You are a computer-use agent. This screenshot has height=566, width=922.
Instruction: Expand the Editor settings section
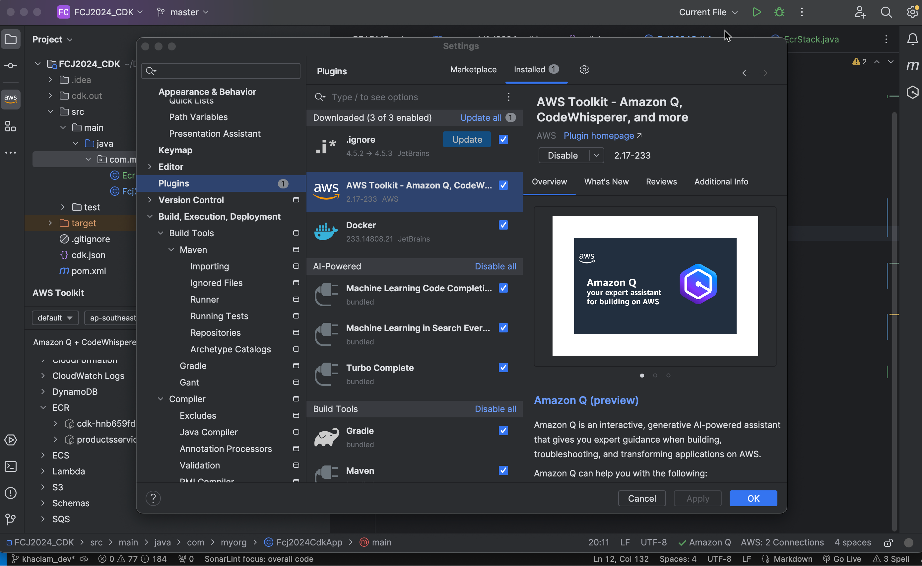(x=150, y=167)
